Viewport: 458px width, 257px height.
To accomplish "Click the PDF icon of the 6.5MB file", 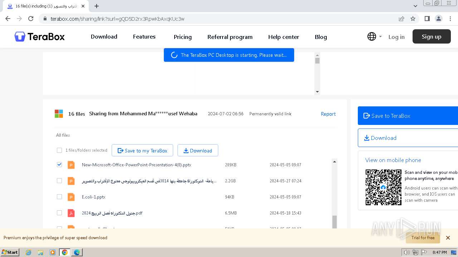I will [x=71, y=213].
